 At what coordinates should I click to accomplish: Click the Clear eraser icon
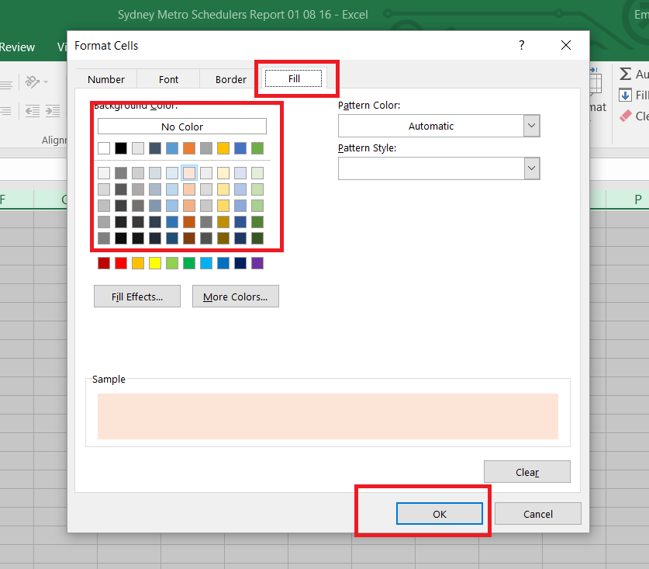(625, 116)
